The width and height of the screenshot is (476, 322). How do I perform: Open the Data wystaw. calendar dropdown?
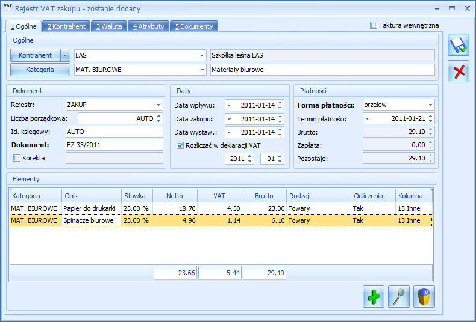[229, 132]
